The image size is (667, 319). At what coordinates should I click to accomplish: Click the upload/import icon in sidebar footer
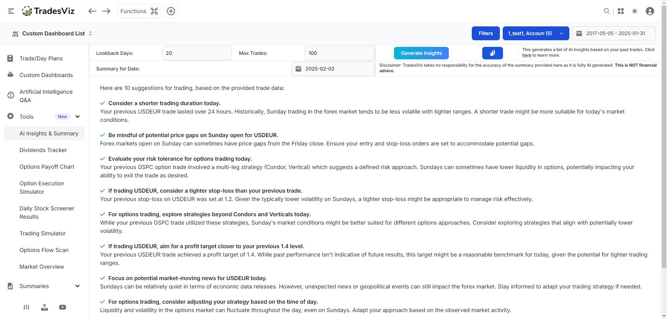click(44, 307)
